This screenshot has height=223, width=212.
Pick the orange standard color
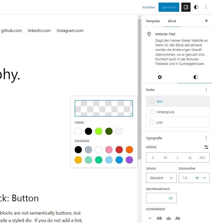point(129,150)
